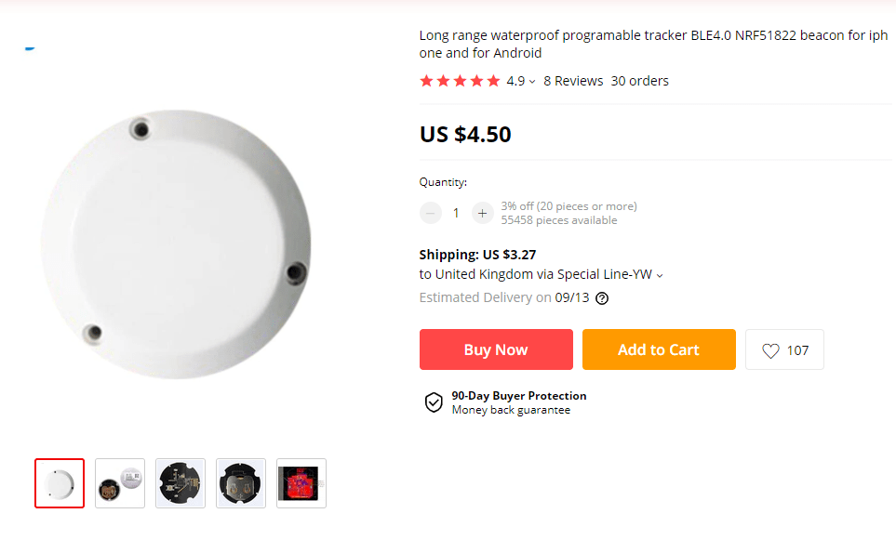Viewport: 896px width, 540px height.
Task: Select the battery holder thumbnail
Action: 241,483
